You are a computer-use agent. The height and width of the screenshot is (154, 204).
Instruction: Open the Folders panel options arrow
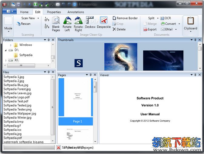click(45, 40)
